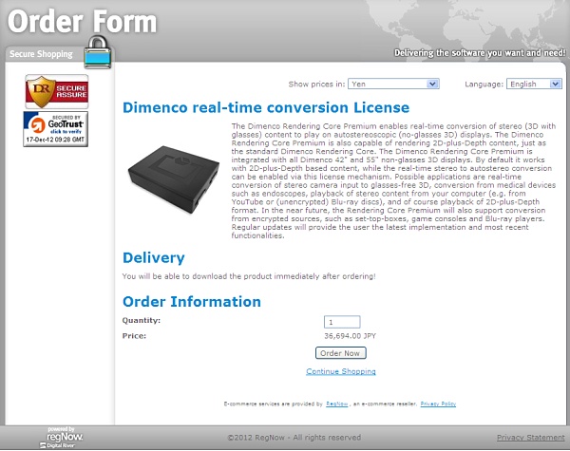
Task: Open the Privacy Policy link
Action: point(438,404)
